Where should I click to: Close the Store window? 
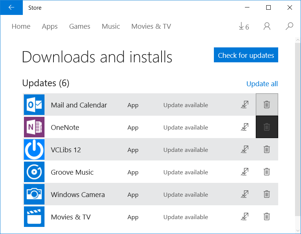tap(290, 7)
